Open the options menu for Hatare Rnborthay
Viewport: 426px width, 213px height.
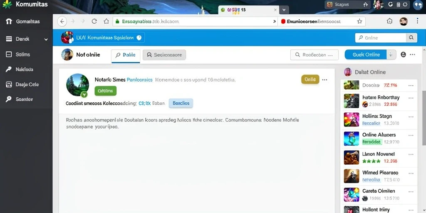click(x=411, y=98)
